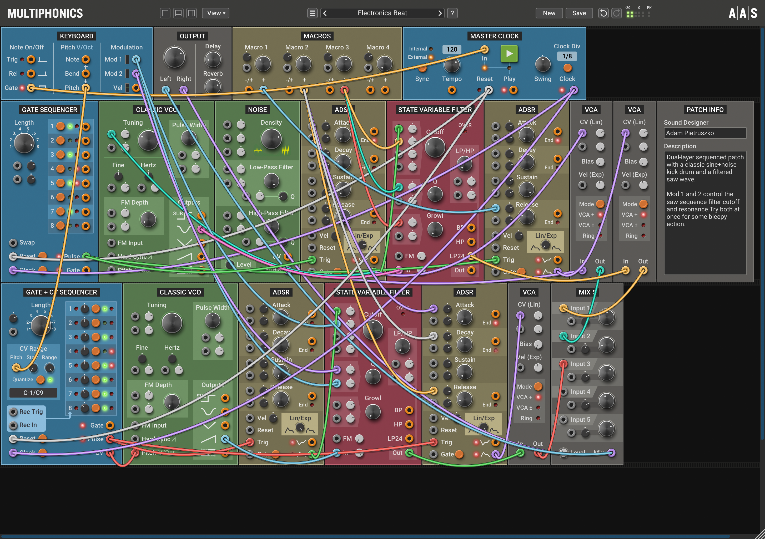Click the Electronica Beat preset name

point(382,13)
